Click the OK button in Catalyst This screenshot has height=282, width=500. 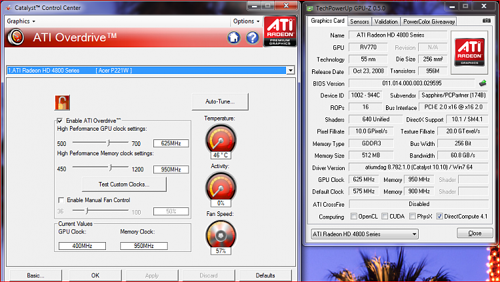(95, 275)
